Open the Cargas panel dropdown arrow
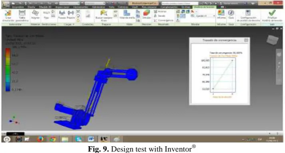285x153 pixels. tap(74, 24)
